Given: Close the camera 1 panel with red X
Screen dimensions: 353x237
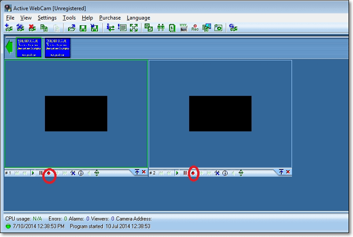Looking at the screenshot, I should pos(144,172).
